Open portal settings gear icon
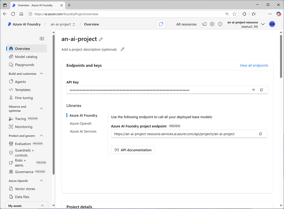This screenshot has height=209, width=284. [x=212, y=24]
